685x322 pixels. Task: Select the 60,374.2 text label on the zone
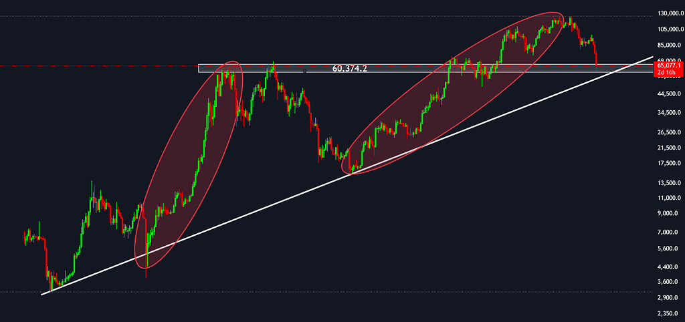coord(351,68)
